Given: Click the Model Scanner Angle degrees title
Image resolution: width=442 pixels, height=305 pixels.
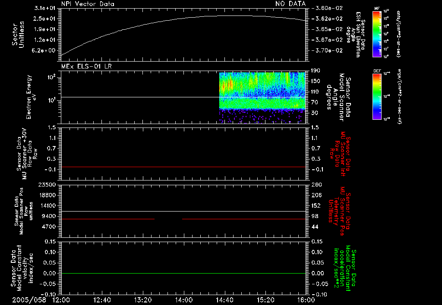Looking at the screenshot, I should point(338,97).
